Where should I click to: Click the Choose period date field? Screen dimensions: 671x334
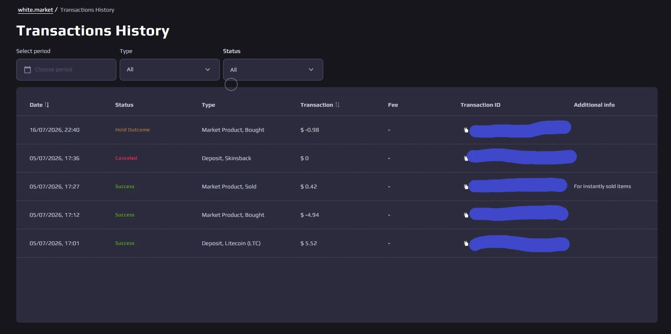point(66,70)
